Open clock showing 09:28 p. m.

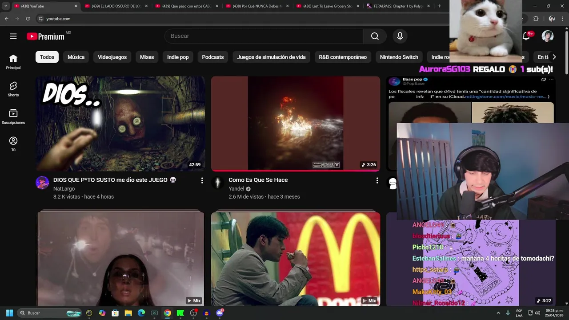pos(554,313)
